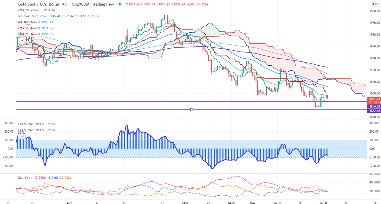The image size is (381, 204).
Task: Select the DMI 14 14 legend
Action: pyautogui.click(x=25, y=178)
